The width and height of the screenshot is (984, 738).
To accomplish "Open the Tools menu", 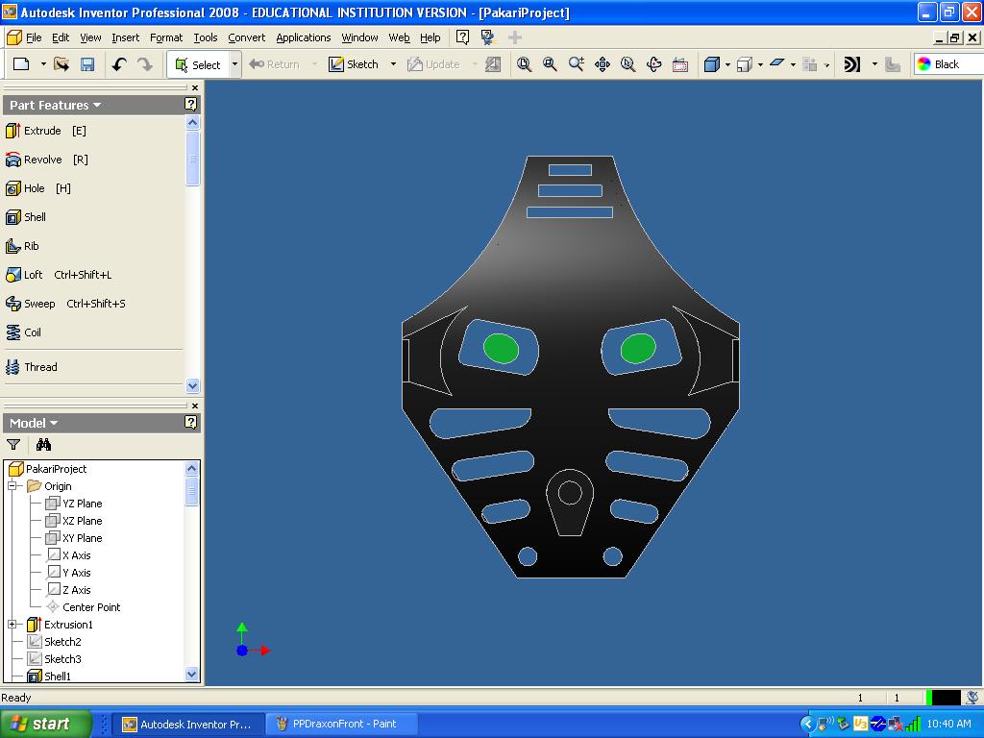I will click(x=205, y=37).
